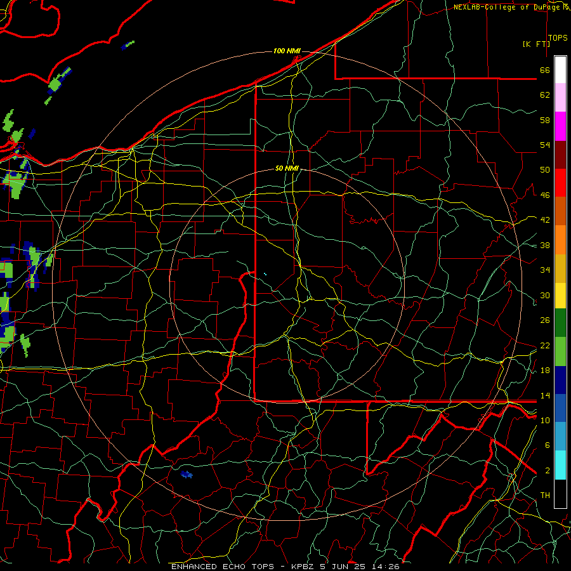This screenshot has width=571, height=571.
Task: Click the legend value "38"
Action: point(545,245)
